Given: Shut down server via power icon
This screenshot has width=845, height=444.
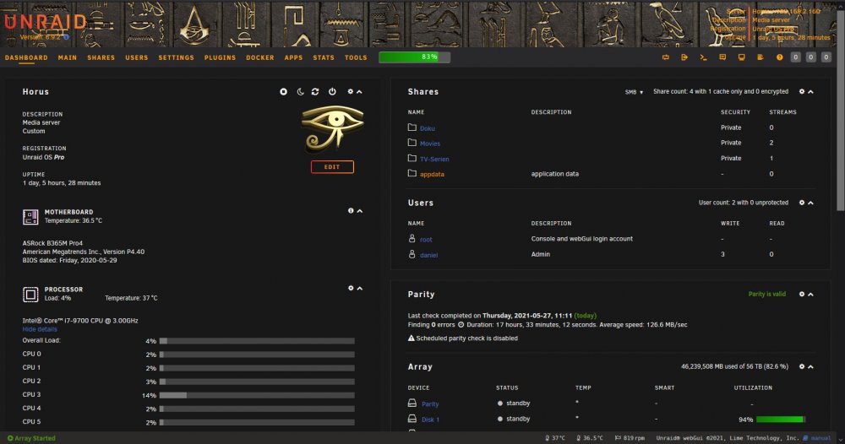Looking at the screenshot, I should click(x=332, y=91).
